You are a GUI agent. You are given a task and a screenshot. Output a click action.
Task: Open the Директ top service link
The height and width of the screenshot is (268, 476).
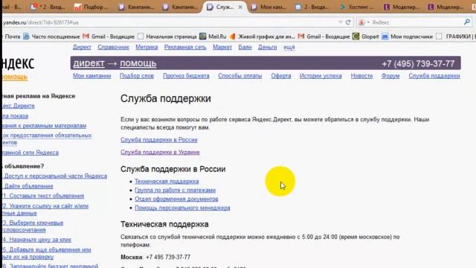[82, 47]
